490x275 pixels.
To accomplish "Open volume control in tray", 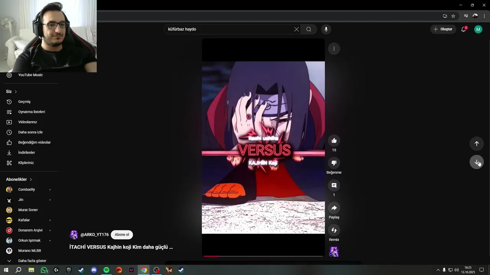I will coord(456,270).
